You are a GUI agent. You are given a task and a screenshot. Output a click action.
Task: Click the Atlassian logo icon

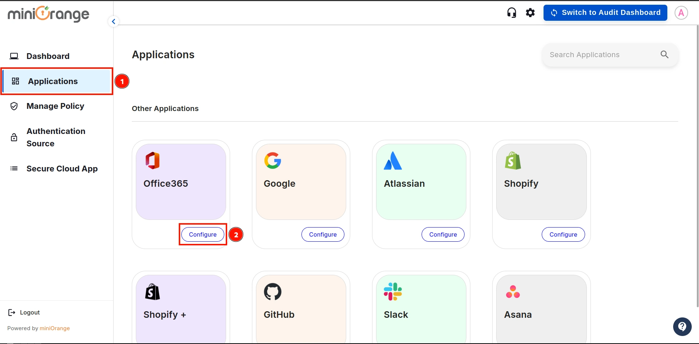tap(393, 160)
